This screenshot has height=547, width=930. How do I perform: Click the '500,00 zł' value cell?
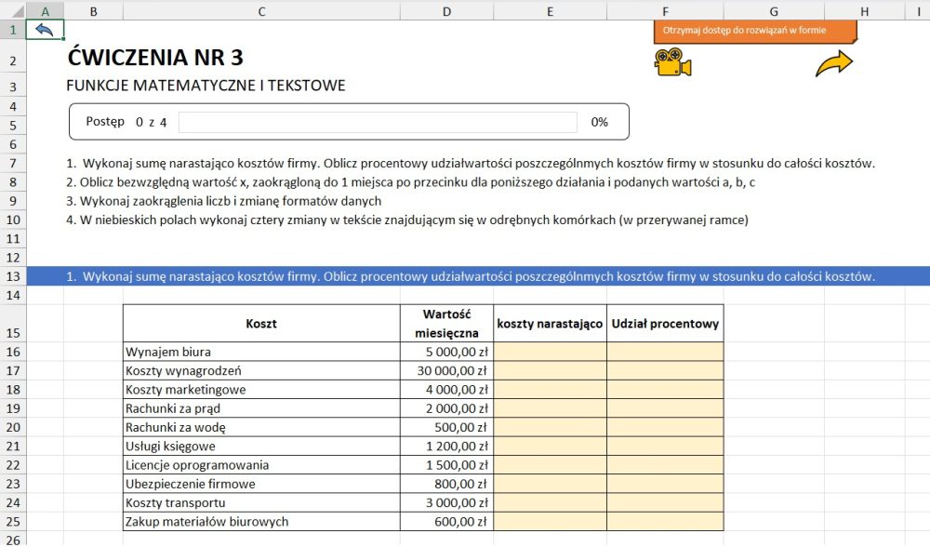(446, 427)
